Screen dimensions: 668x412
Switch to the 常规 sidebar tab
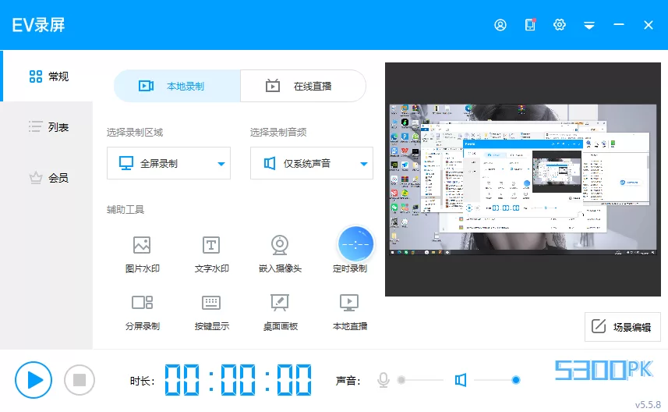click(48, 76)
